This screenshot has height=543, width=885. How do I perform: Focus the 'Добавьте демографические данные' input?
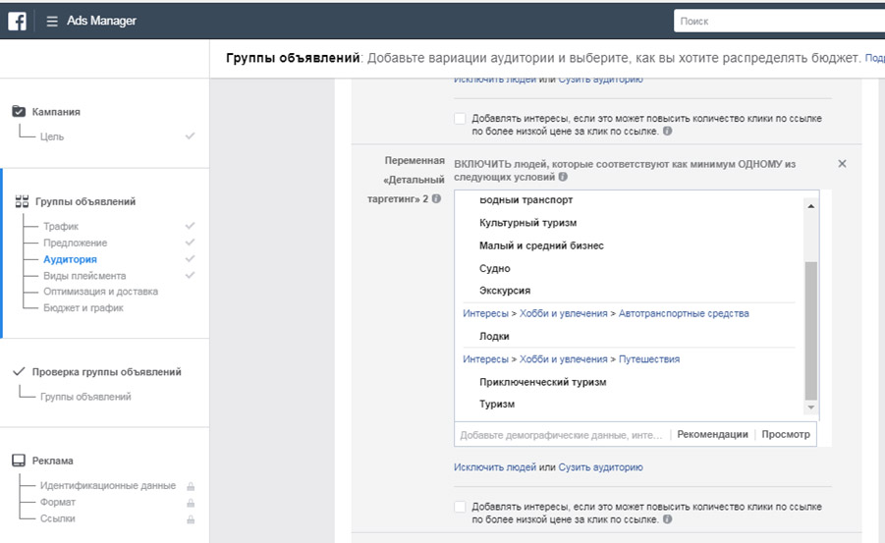coord(561,435)
